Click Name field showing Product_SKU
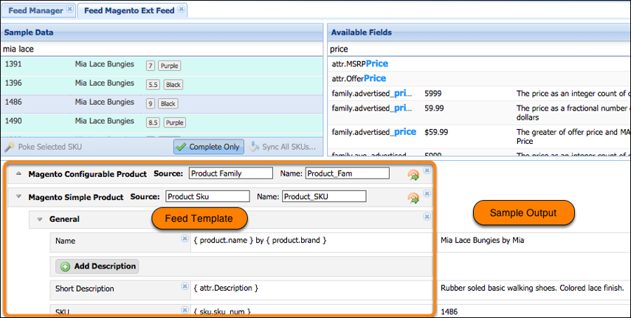631x318 pixels. (324, 196)
